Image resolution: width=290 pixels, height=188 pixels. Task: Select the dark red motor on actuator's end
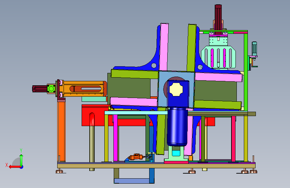[x=40, y=89]
